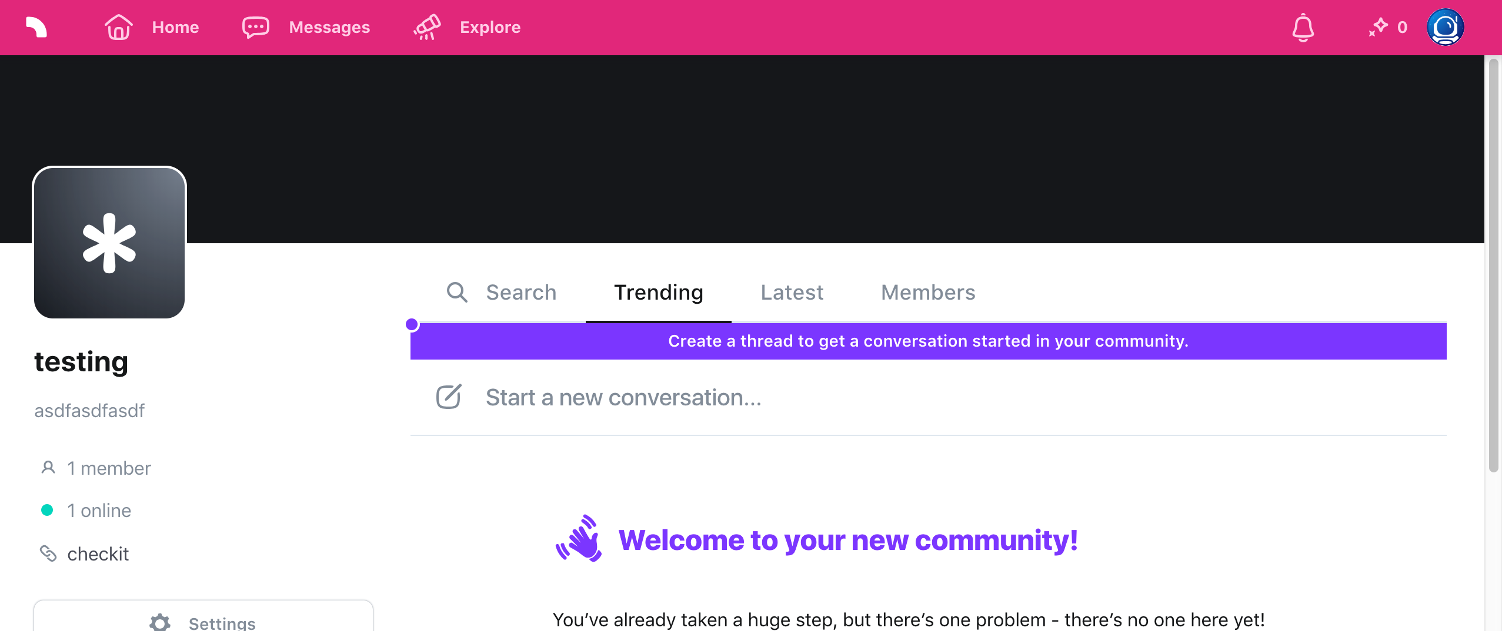Click the Spectrum logo icon
Screen dimensions: 1502x631
pyautogui.click(x=36, y=27)
